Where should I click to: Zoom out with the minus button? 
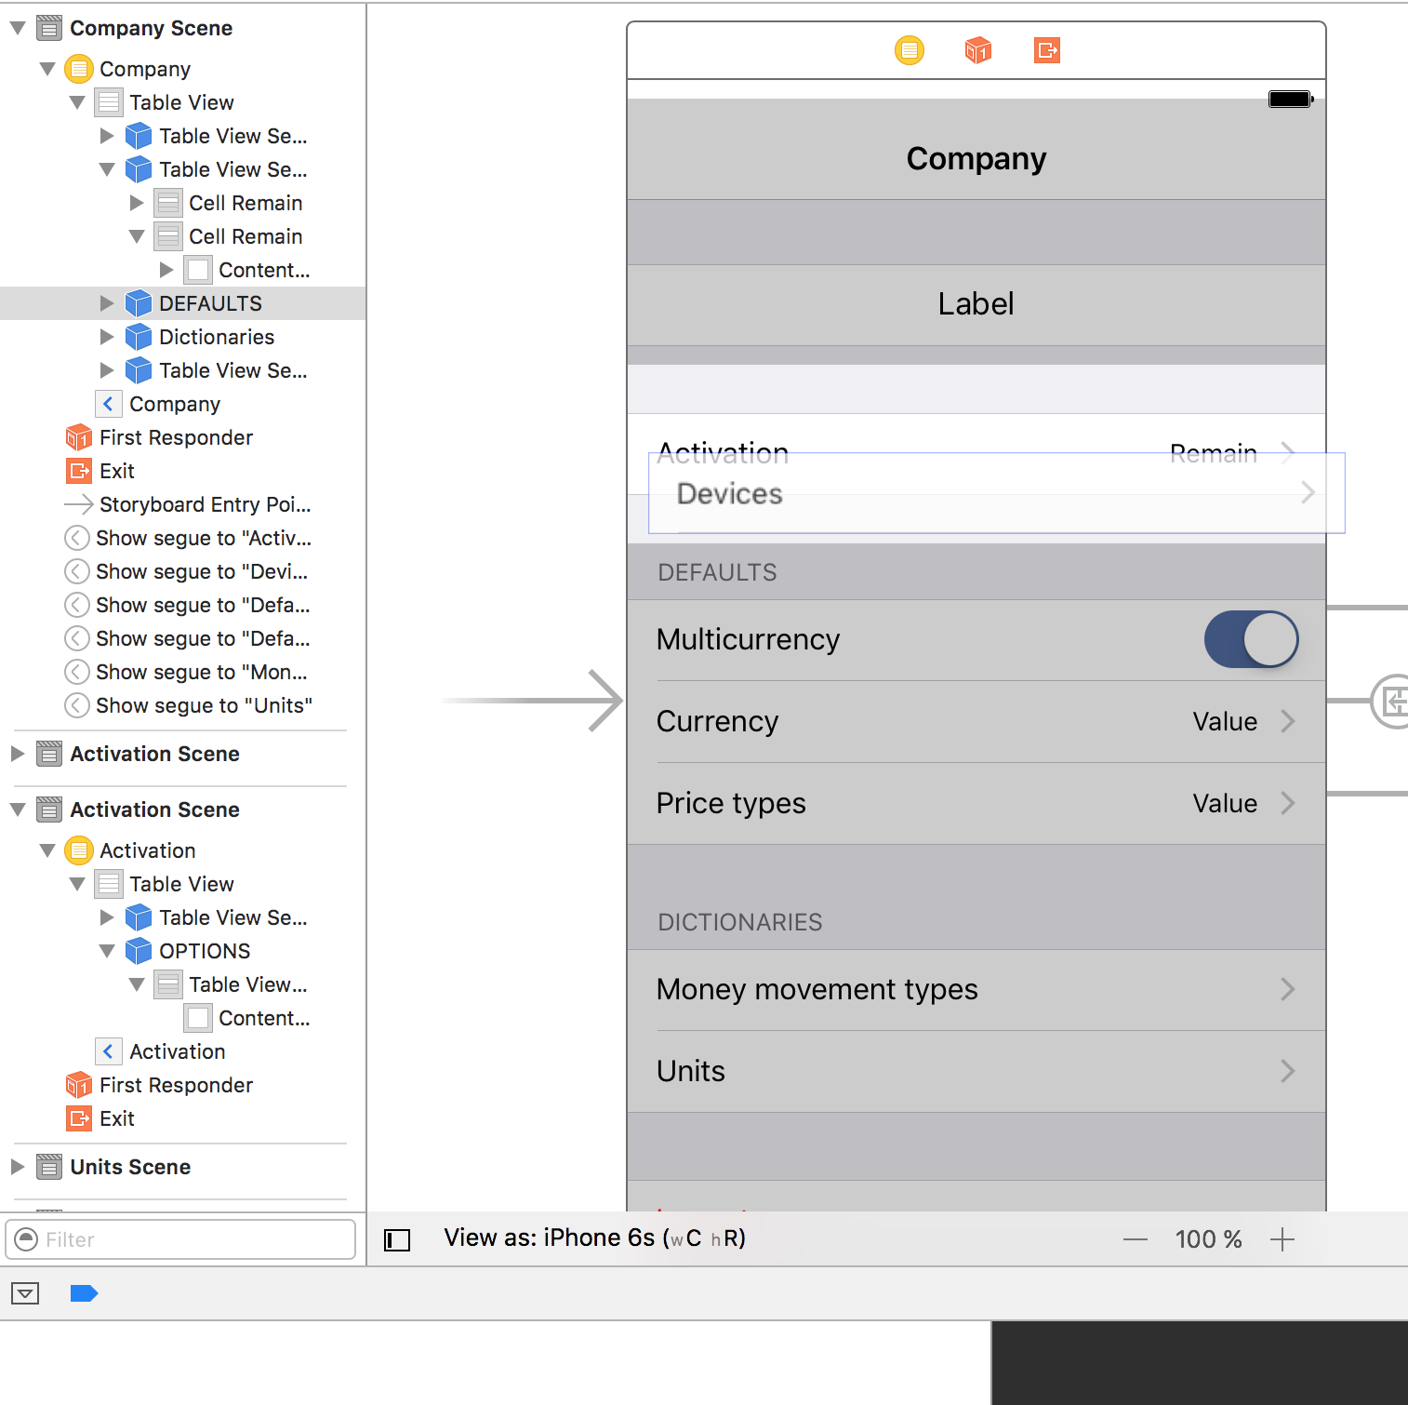tap(1135, 1239)
